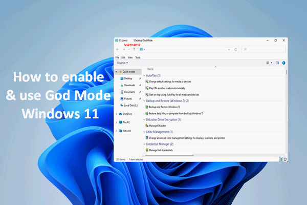Open Manage Web Credentials
Screen dimensions: 307x205
point(161,150)
